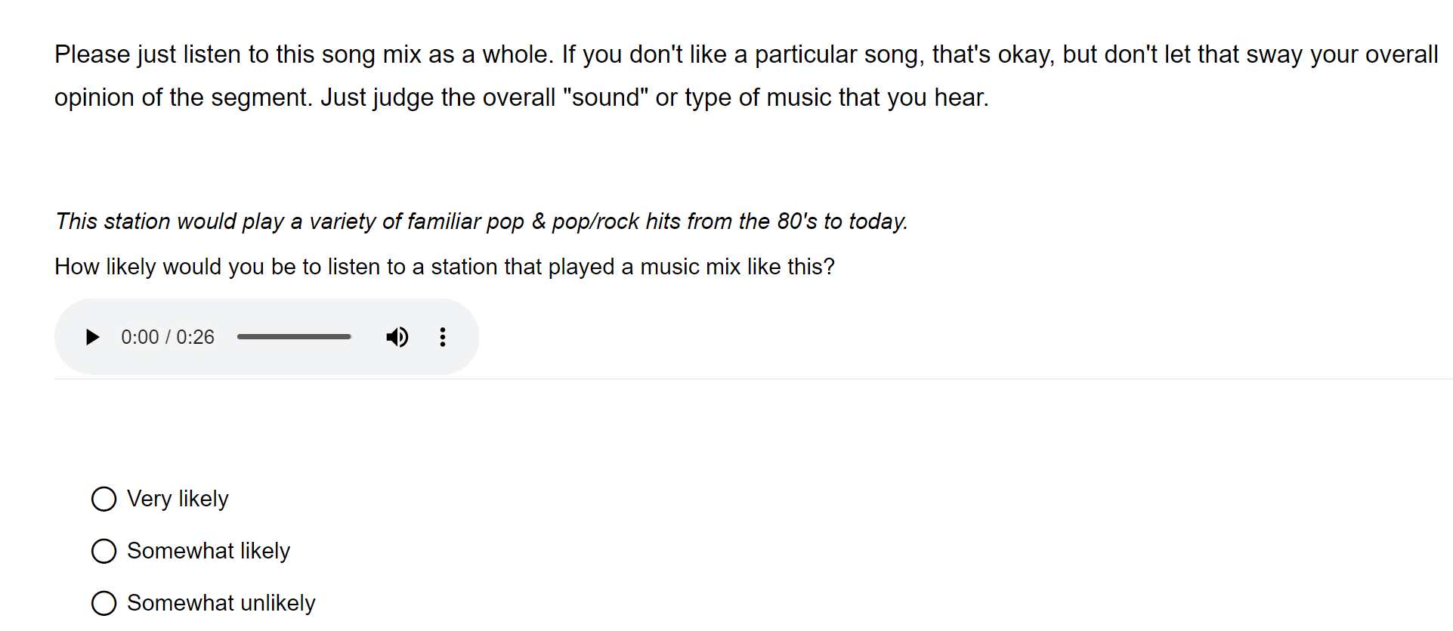
Task: Click the "opinion of the segment" instruction line
Action: (521, 97)
